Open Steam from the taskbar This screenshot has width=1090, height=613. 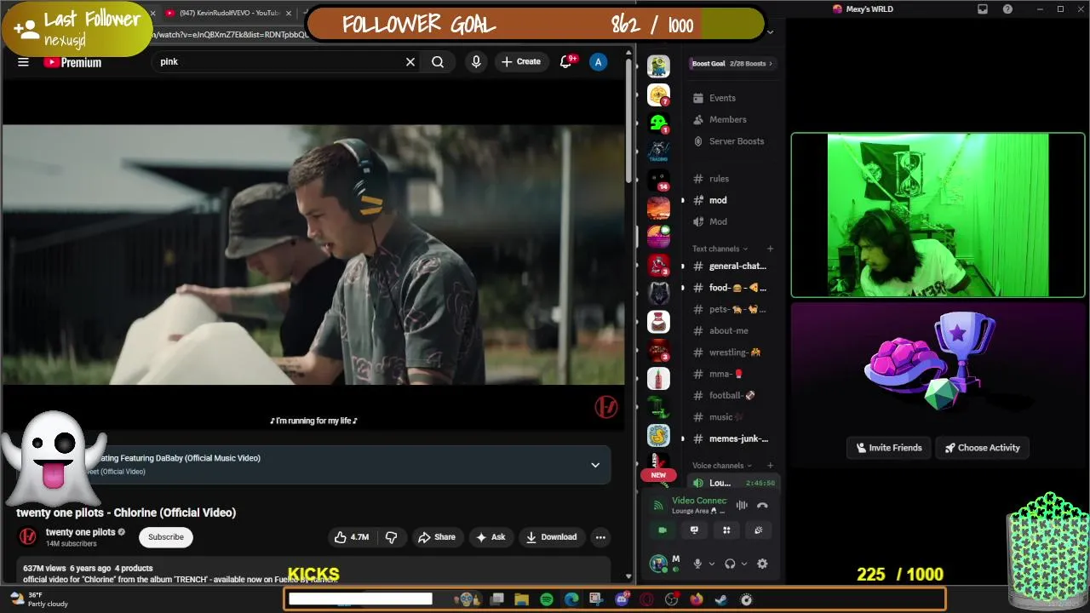[x=721, y=599]
